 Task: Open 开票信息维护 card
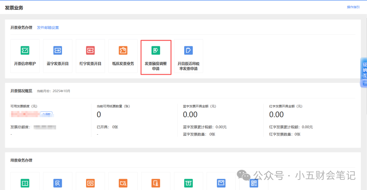(x=25, y=56)
